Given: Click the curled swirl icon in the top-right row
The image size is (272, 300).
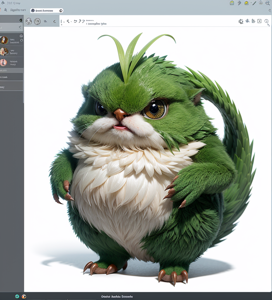Looking at the screenshot, I should (x=239, y=3).
